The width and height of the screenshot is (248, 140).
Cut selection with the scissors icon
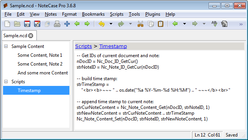[140, 24]
